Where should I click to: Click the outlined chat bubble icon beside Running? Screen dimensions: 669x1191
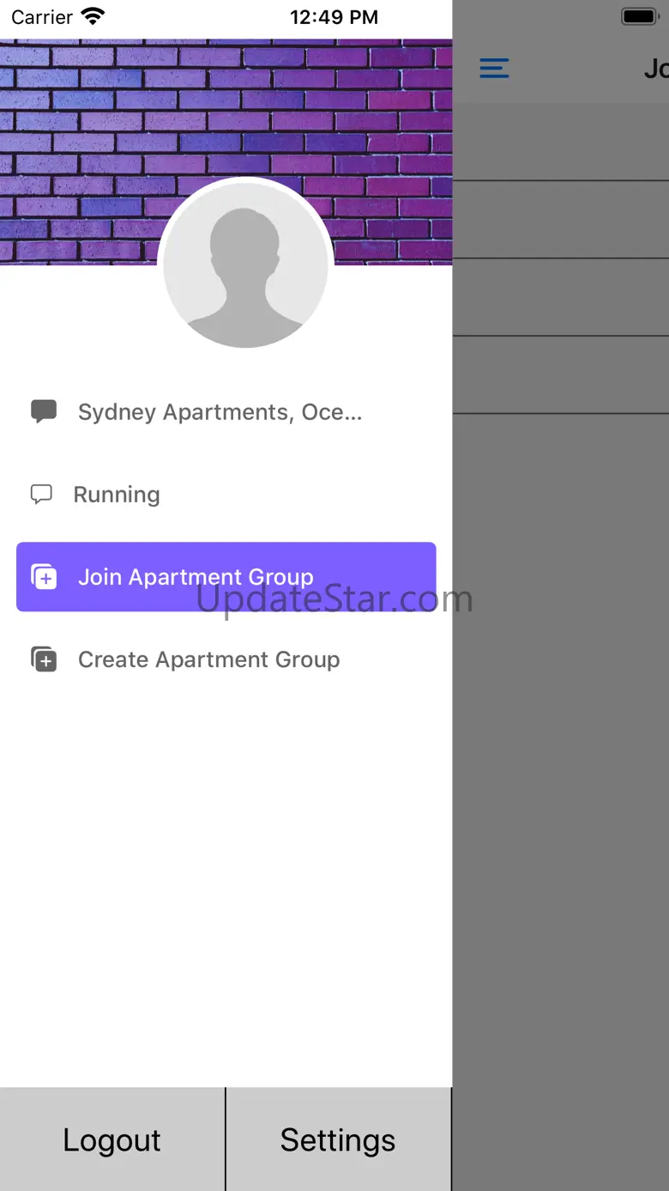pos(41,495)
